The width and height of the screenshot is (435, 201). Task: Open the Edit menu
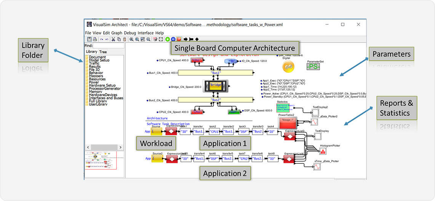pos(107,33)
